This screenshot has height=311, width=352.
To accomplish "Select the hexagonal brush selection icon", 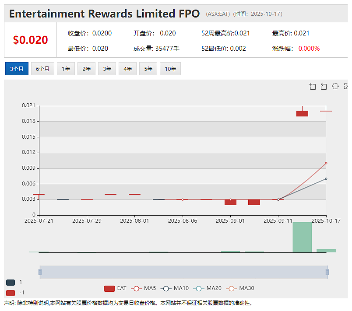I will 335,86.
